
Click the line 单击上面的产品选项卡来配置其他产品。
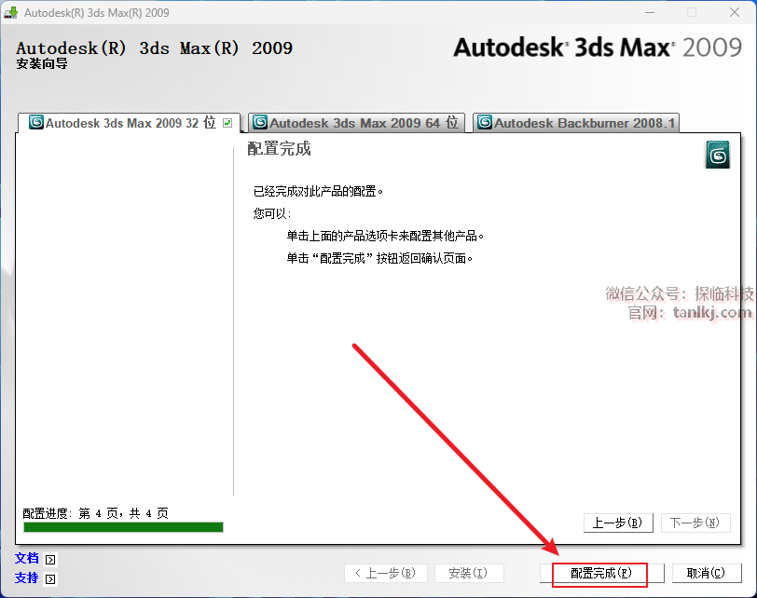click(385, 236)
